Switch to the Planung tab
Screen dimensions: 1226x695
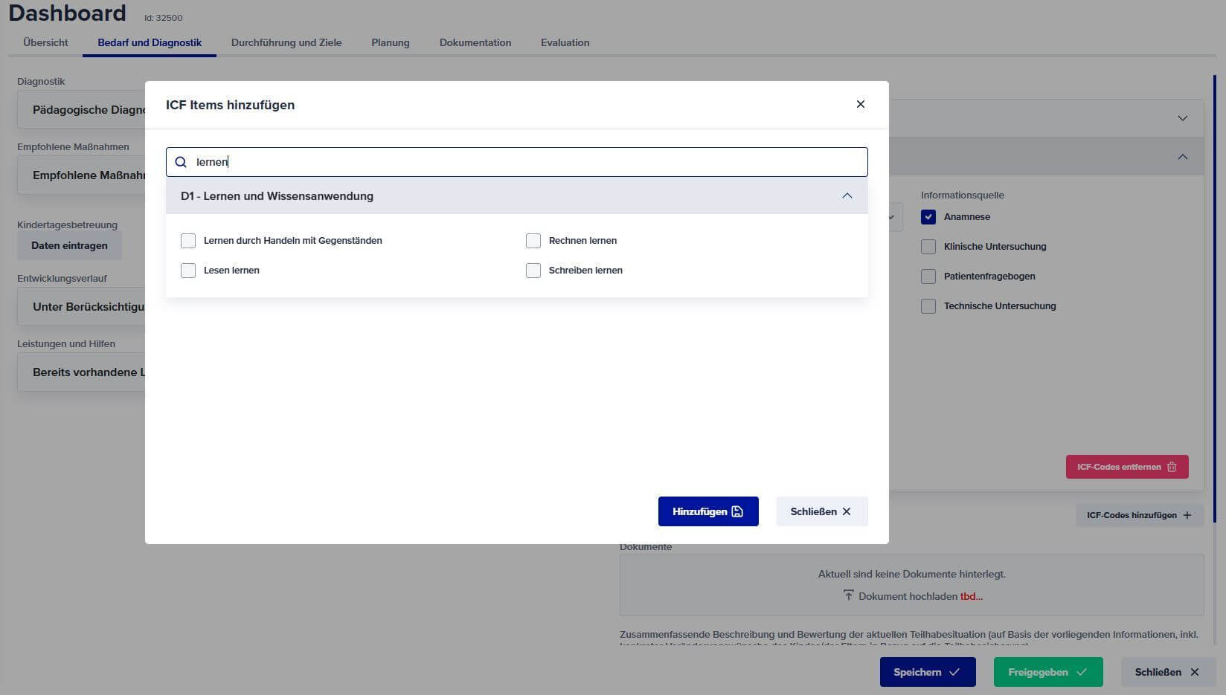point(390,42)
